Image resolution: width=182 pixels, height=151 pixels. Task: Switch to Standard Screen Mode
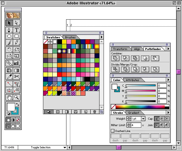click(8, 126)
